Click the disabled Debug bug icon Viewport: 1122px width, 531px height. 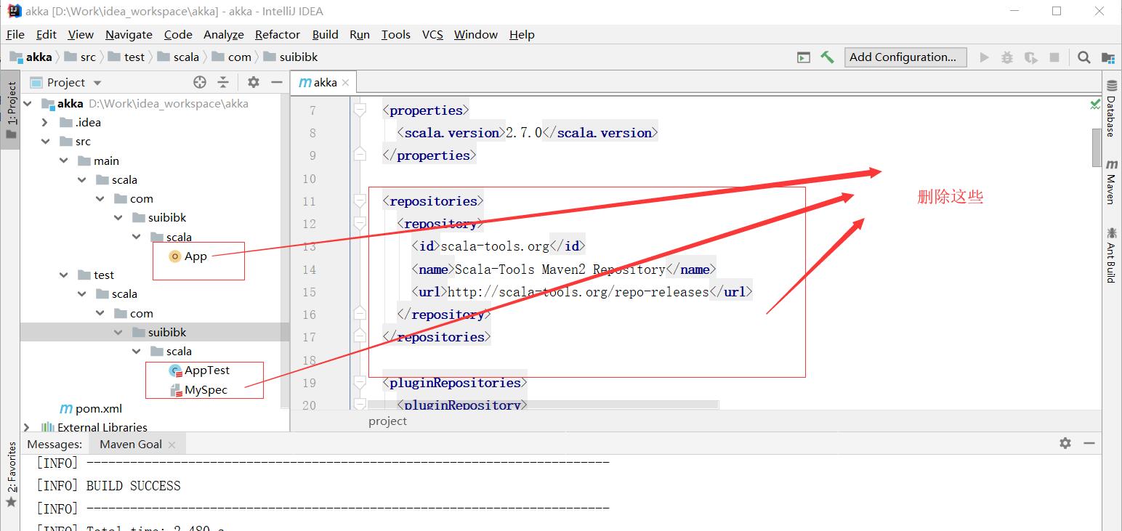[1007, 57]
